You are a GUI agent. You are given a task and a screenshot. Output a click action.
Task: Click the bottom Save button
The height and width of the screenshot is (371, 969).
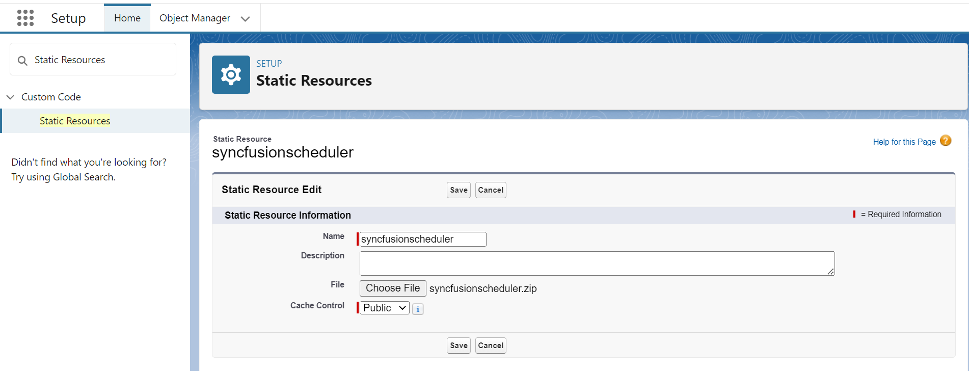[x=459, y=346]
